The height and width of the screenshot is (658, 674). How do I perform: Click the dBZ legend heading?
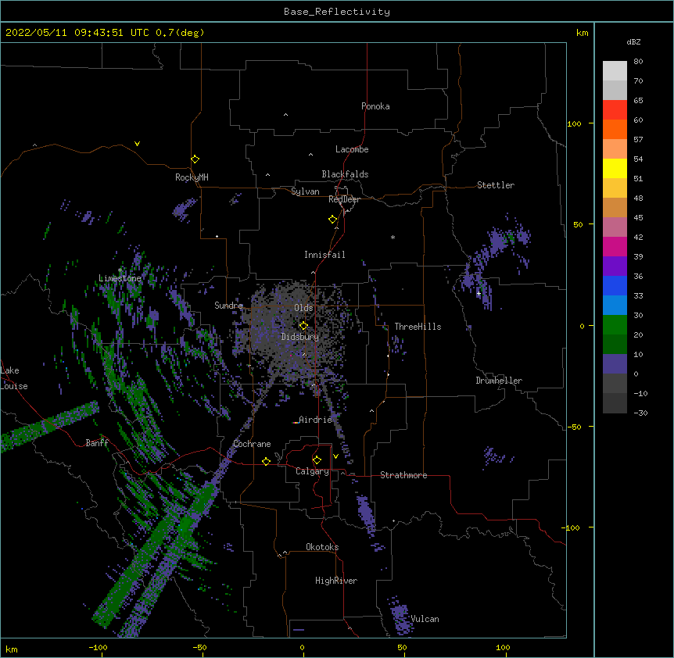633,42
